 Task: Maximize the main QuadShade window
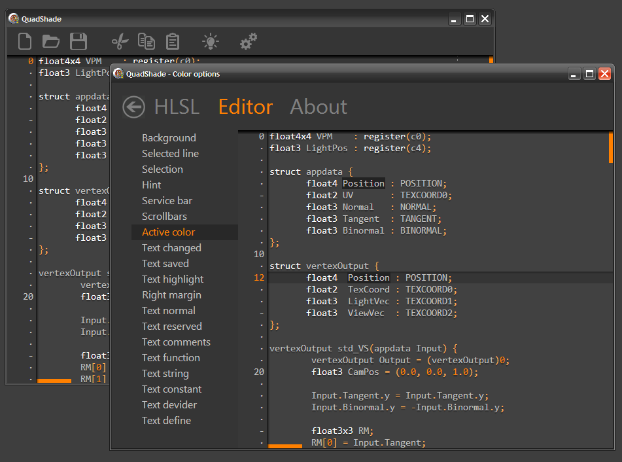coord(470,19)
